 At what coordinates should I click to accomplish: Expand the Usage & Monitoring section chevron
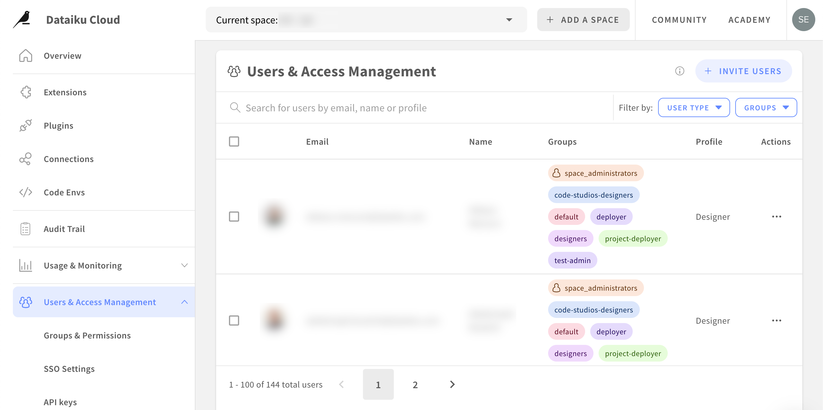pos(185,265)
